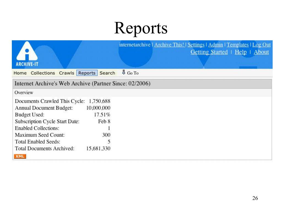282x212 pixels.
Task: Click the Maximum Seed Count label
Action: [40, 135]
